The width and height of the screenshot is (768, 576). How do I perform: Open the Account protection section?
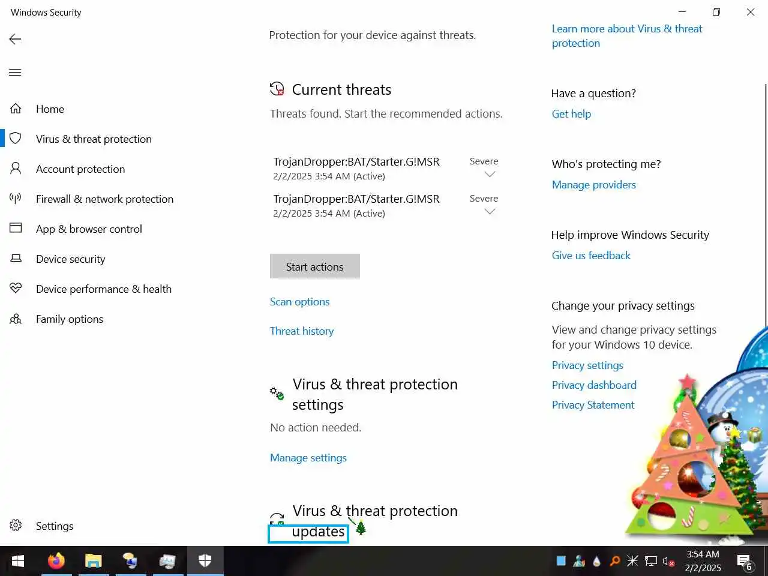[x=80, y=169]
